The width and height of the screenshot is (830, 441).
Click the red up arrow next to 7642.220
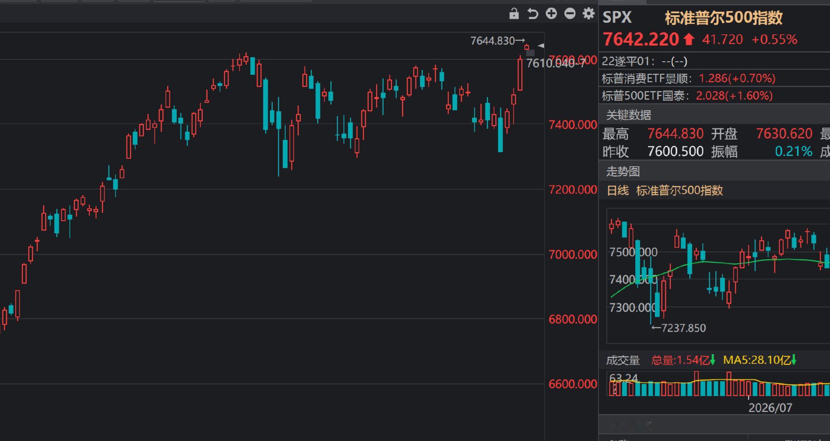pos(689,39)
